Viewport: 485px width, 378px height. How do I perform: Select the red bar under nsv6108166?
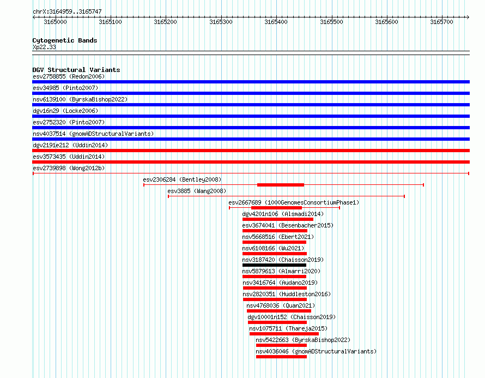(275, 254)
